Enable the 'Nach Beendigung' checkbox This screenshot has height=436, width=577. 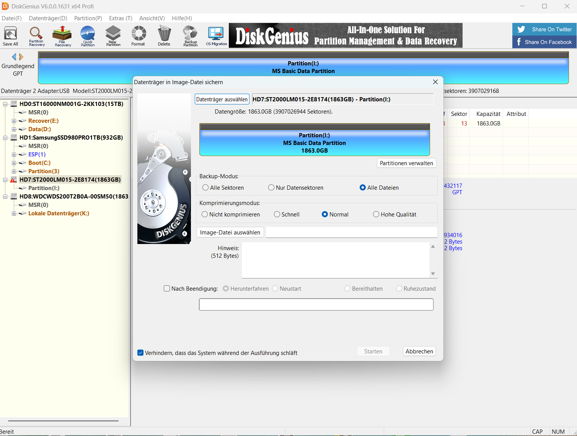[167, 288]
